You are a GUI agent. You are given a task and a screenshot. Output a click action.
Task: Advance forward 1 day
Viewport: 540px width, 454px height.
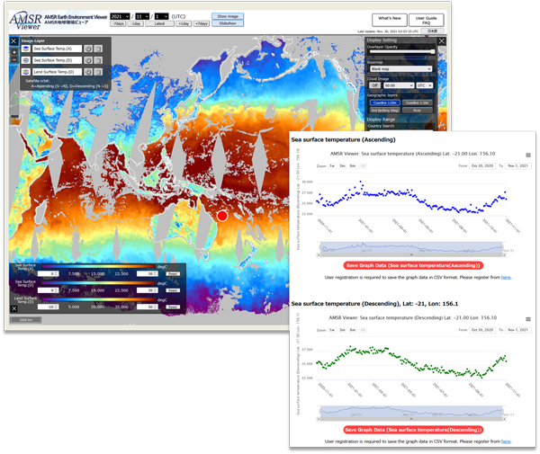(x=184, y=23)
